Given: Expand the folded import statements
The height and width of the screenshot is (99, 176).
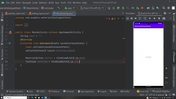Looking at the screenshot, I should tap(26, 25).
